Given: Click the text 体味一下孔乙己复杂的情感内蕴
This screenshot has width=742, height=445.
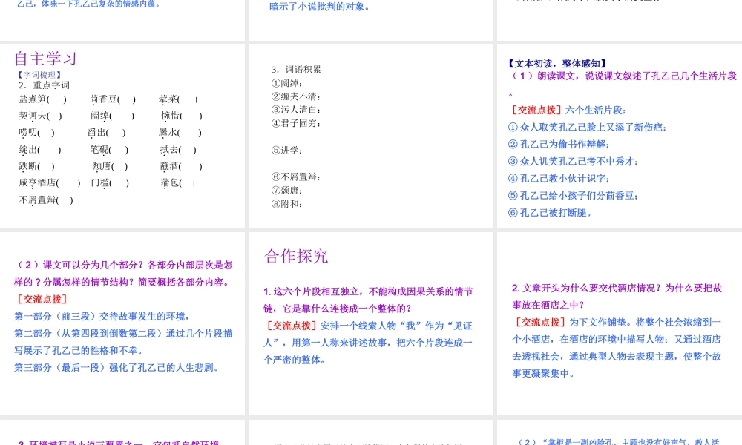Looking at the screenshot, I should 101,4.
